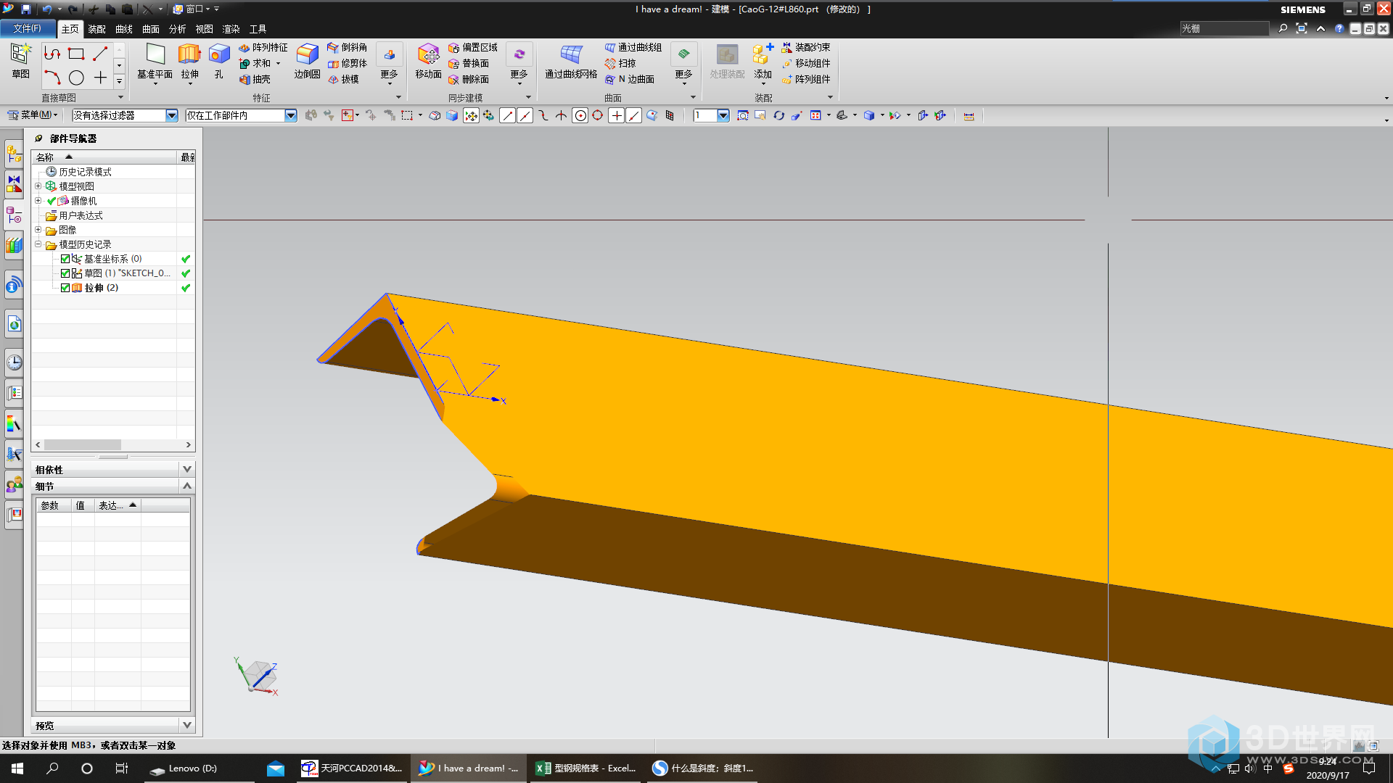Click the 扫掠 (Swept) command
The width and height of the screenshot is (1393, 783).
(x=620, y=63)
